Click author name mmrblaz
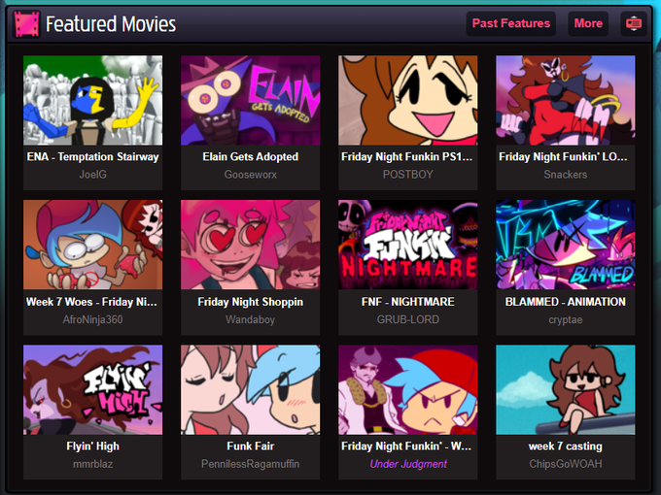 (x=92, y=464)
